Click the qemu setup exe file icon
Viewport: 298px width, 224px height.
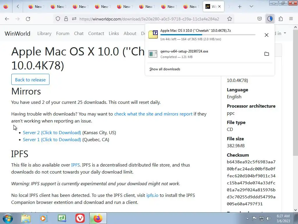coord(153,54)
